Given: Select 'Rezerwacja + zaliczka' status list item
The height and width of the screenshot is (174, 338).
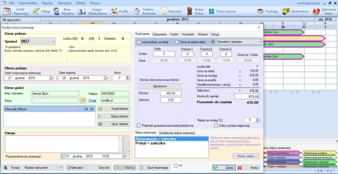Looking at the screenshot, I should click(172, 139).
